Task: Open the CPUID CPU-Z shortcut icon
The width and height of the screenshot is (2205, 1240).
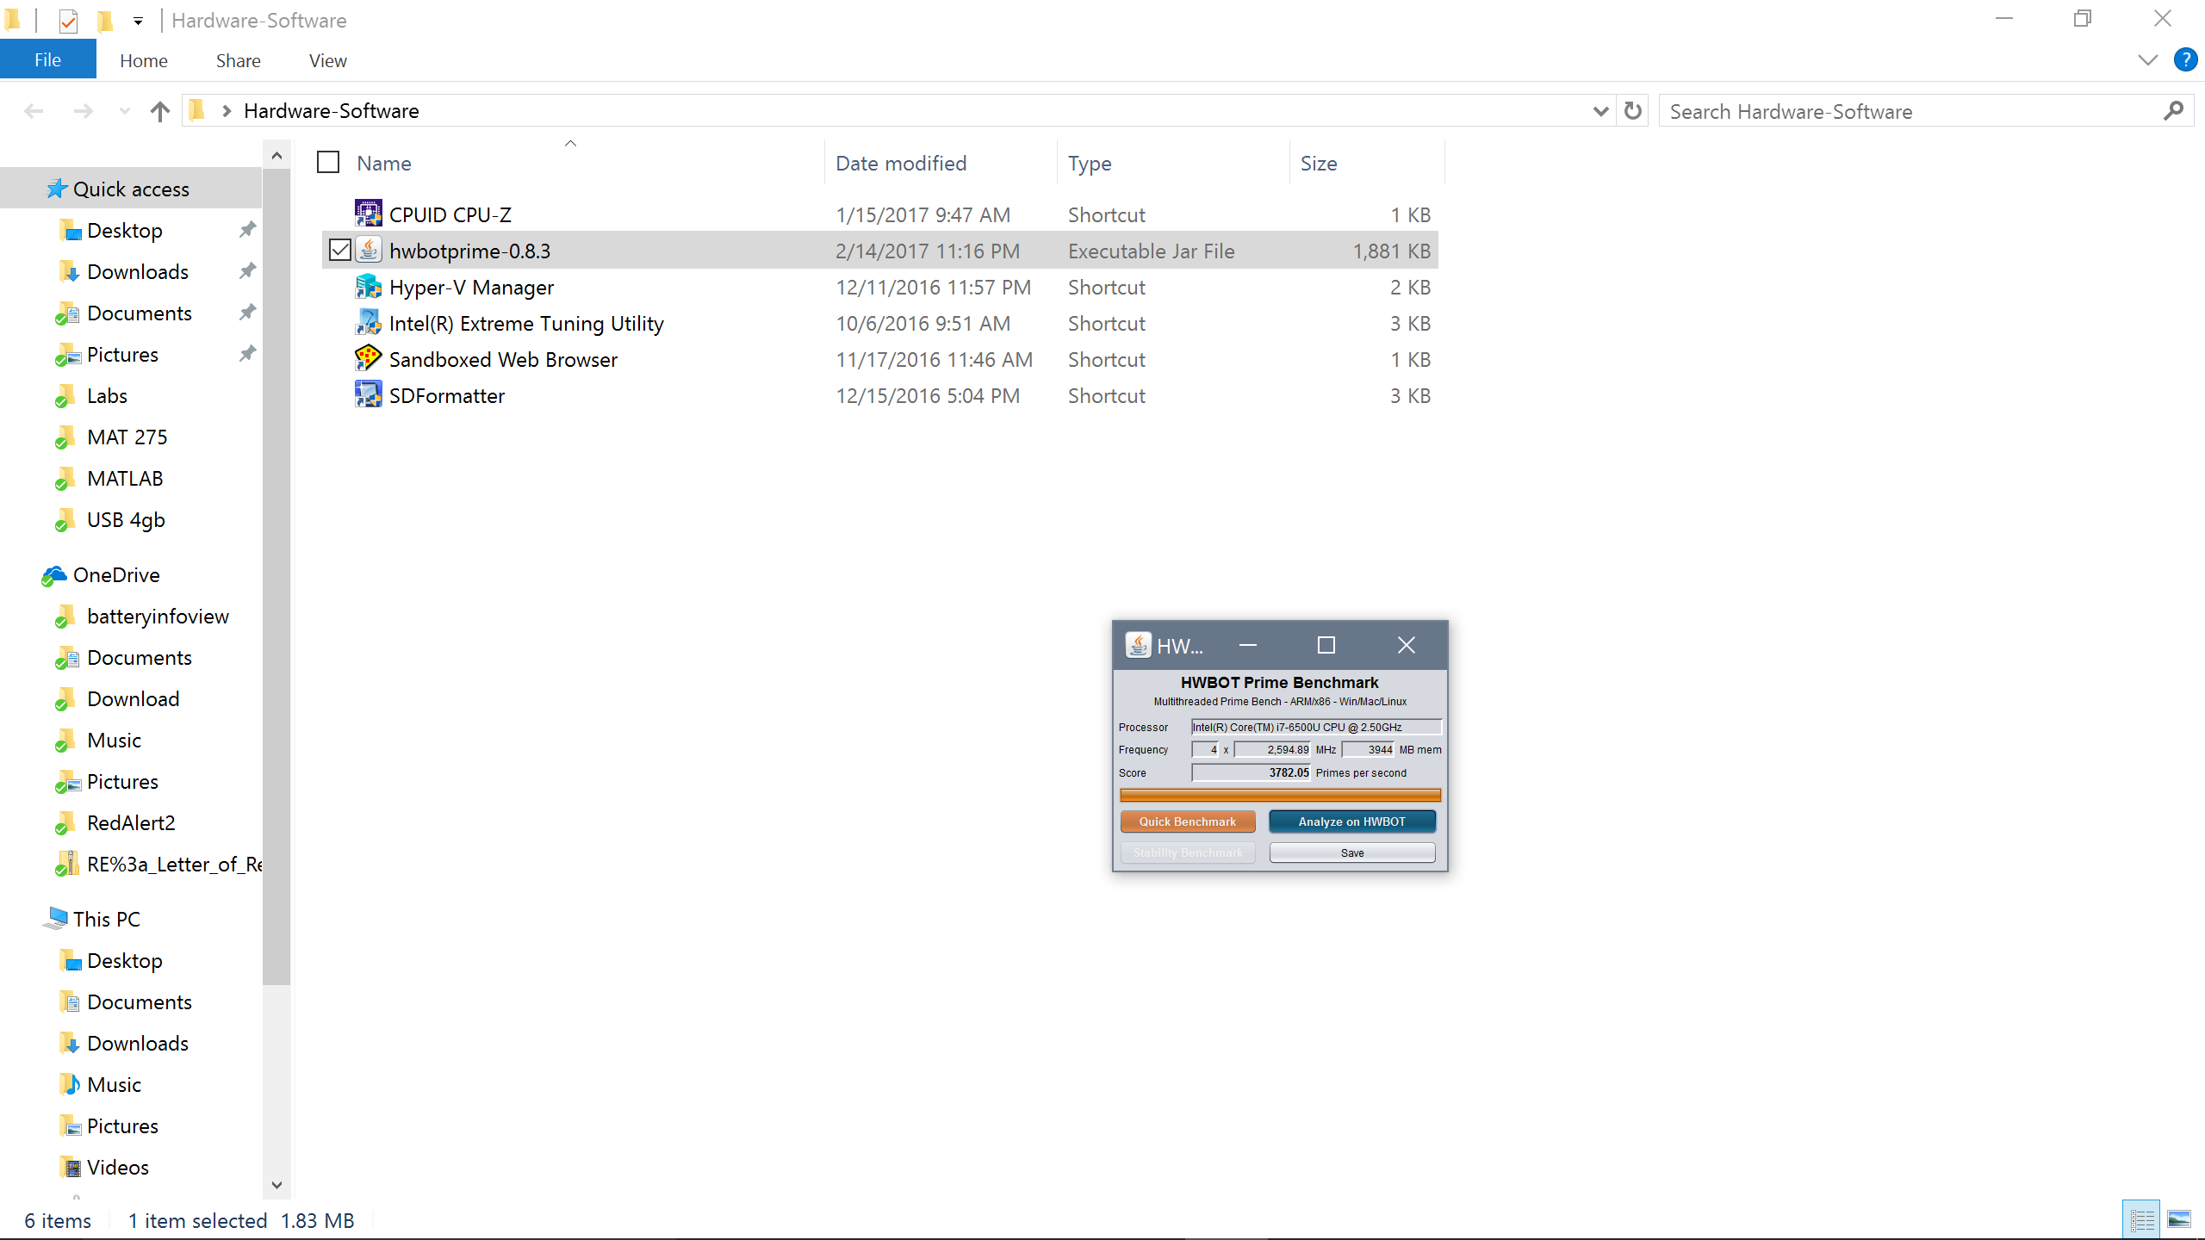Action: tap(368, 214)
